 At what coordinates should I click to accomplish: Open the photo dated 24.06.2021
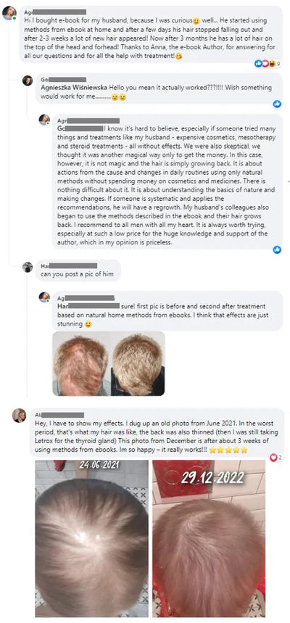point(92,539)
